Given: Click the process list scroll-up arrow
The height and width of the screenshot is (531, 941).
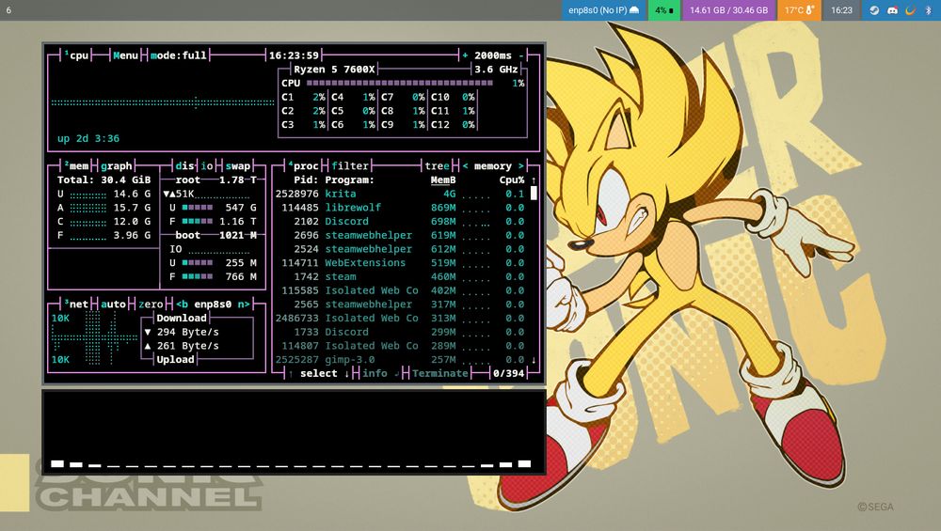Looking at the screenshot, I should click(x=534, y=180).
